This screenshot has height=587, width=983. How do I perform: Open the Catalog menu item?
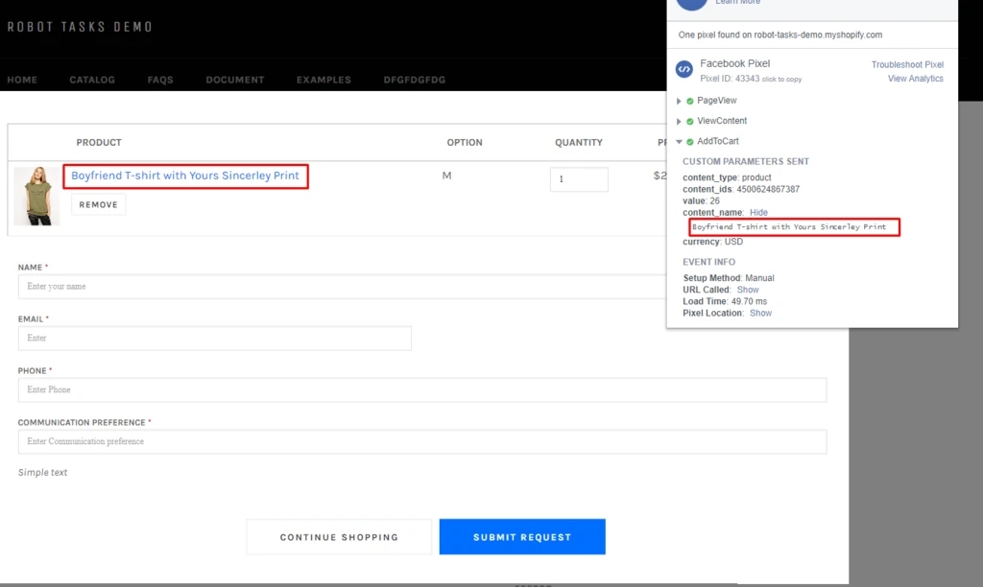[x=92, y=80]
